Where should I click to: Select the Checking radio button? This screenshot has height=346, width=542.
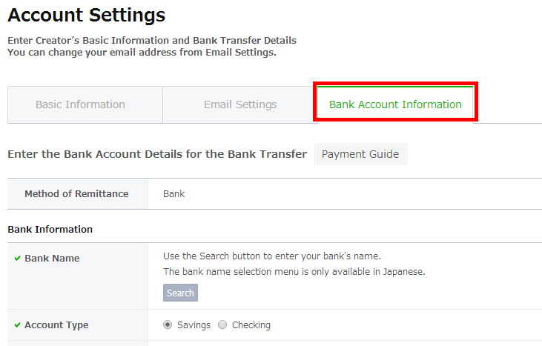(222, 325)
